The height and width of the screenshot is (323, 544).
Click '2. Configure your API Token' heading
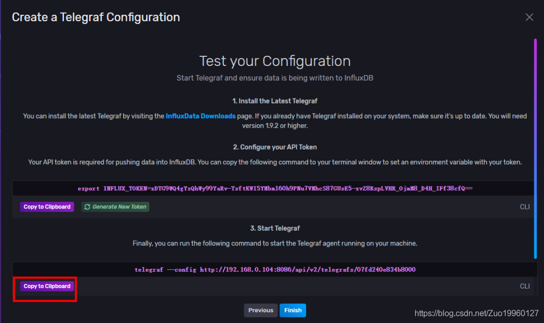point(275,147)
